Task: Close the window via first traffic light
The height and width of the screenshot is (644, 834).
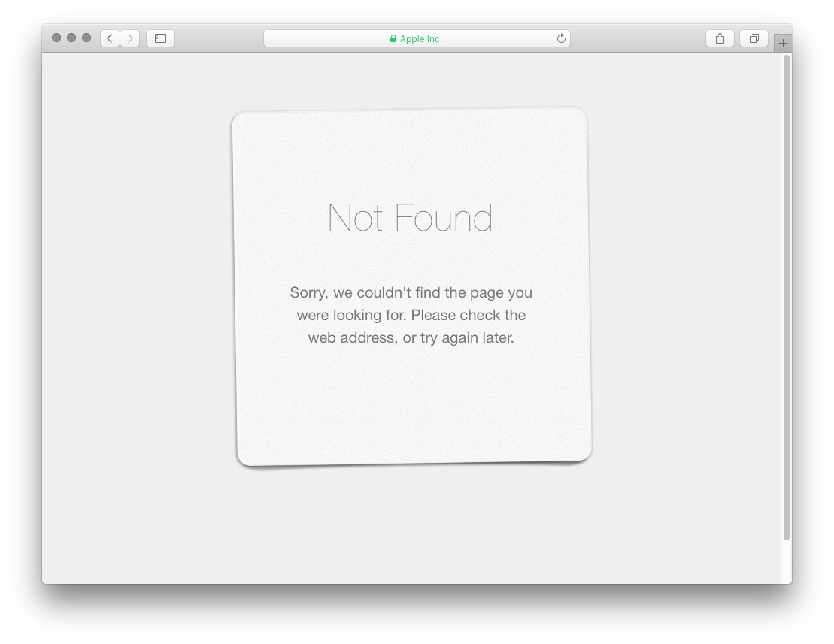Action: [x=56, y=38]
